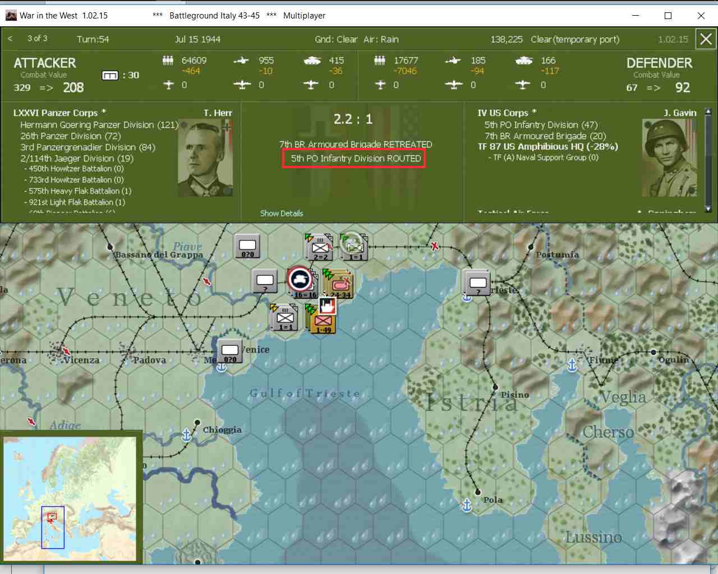The height and width of the screenshot is (574, 718).
Task: Select the infantry regiment counter labeled 2=2
Action: (x=320, y=248)
